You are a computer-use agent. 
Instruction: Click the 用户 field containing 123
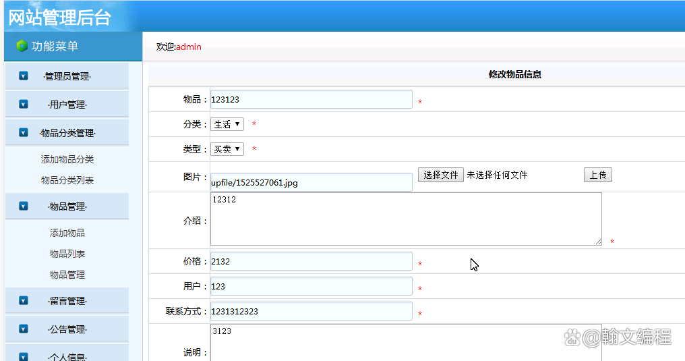(311, 286)
